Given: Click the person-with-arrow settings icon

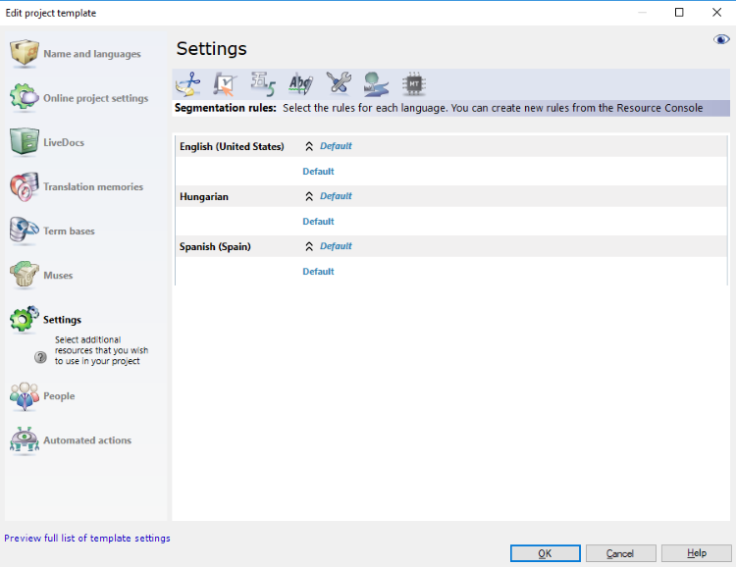Looking at the screenshot, I should click(375, 84).
